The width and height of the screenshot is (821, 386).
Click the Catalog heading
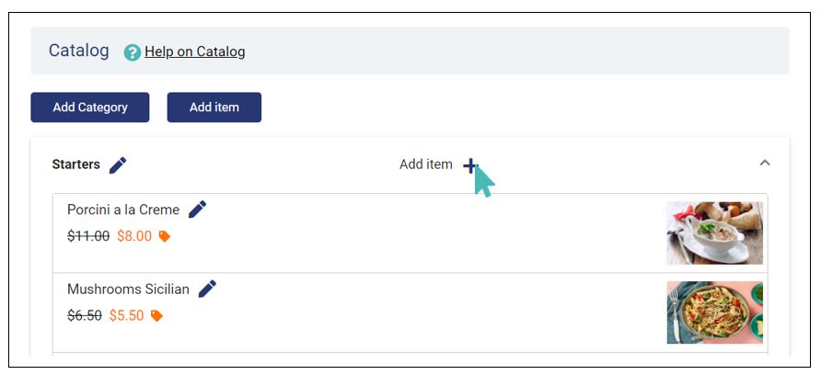click(79, 51)
